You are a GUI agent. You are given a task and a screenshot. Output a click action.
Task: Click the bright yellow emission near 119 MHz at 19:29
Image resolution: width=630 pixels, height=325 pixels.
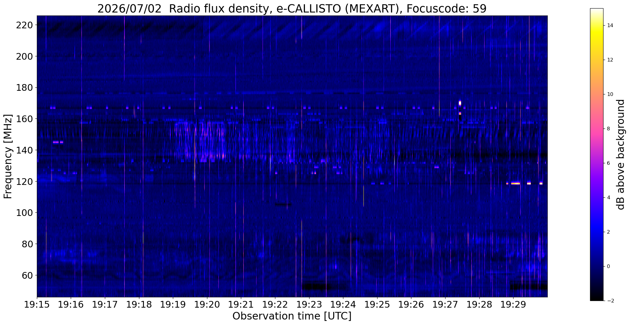[x=516, y=183]
